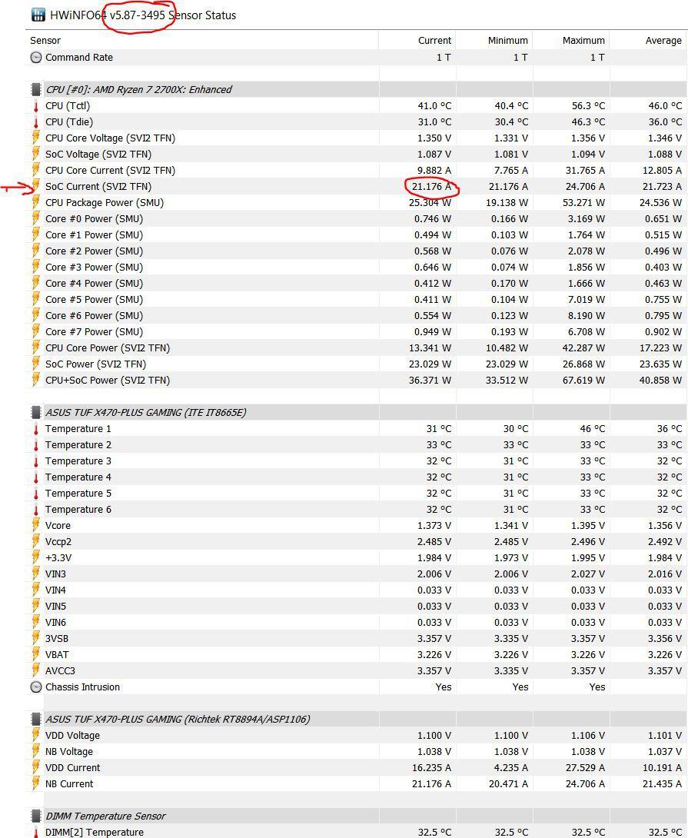
Task: Click the 1.373 V current Vcore value
Action: coord(434,525)
